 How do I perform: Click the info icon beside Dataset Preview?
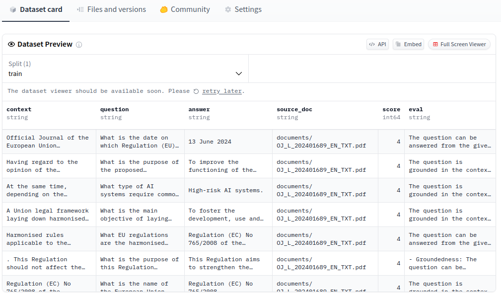click(x=79, y=45)
